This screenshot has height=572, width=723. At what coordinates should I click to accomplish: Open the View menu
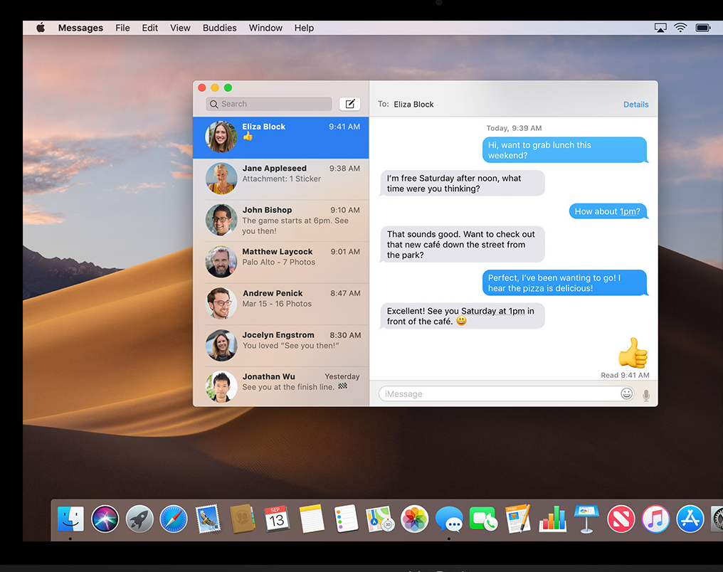[180, 28]
